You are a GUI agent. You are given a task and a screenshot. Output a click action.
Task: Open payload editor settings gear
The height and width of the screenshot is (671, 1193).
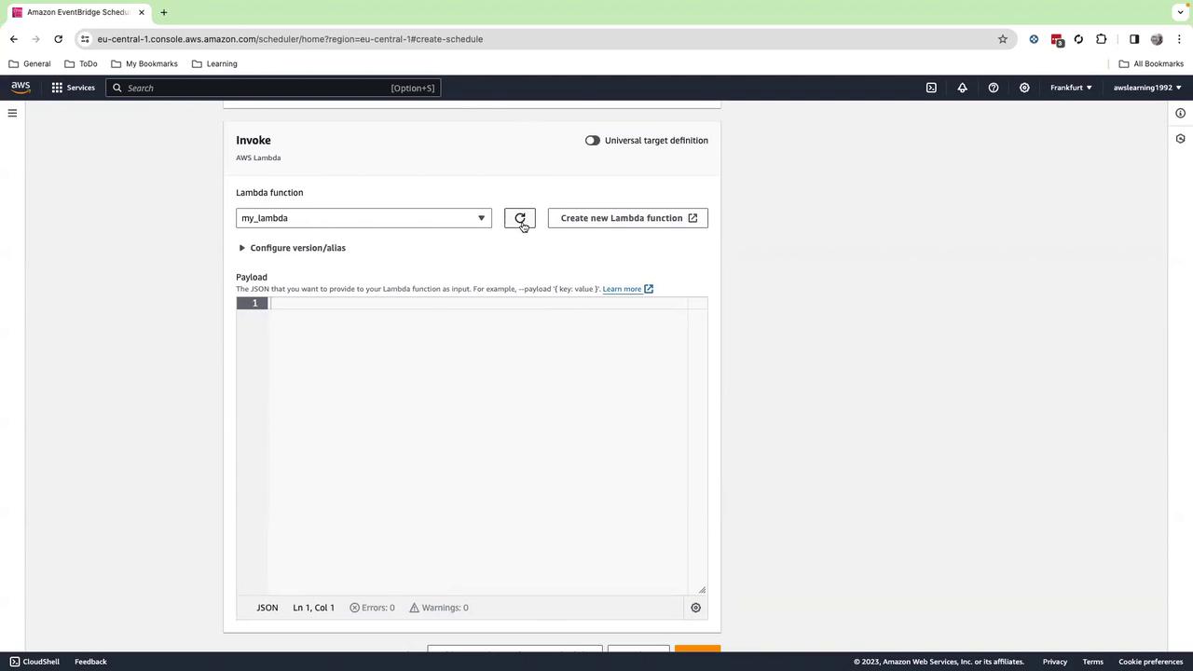click(x=695, y=608)
